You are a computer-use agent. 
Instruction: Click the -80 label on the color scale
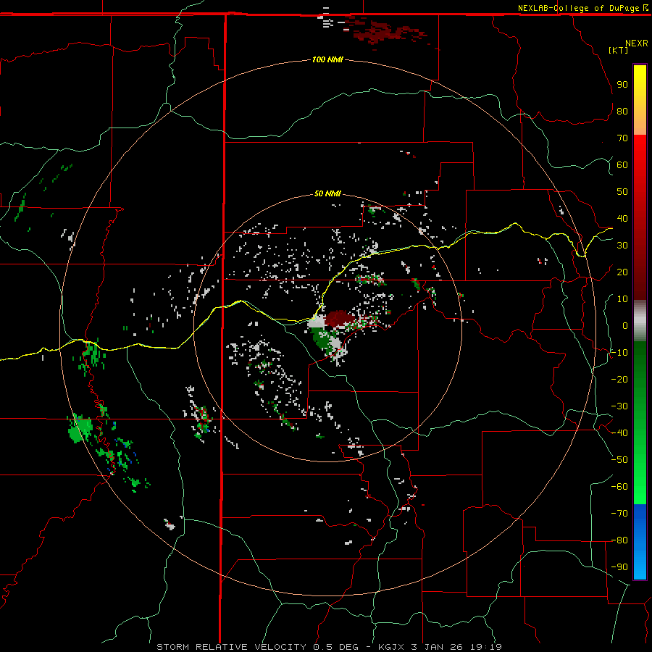tap(619, 540)
